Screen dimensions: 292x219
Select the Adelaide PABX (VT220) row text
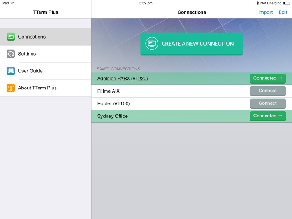coord(122,79)
